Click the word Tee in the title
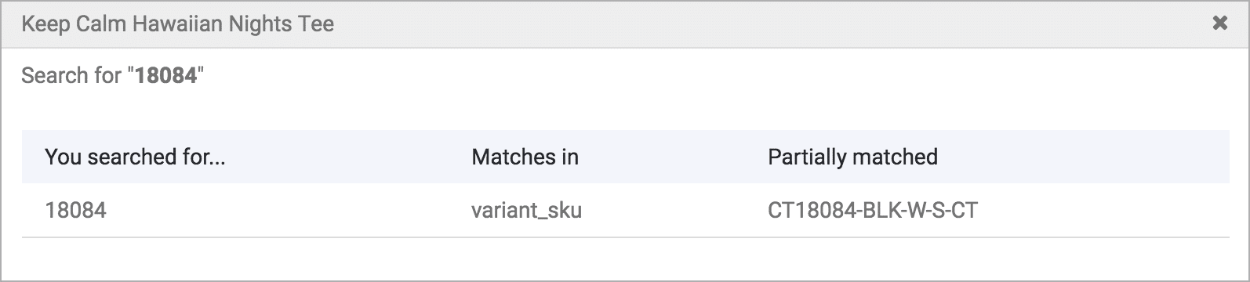Viewport: 1250px width, 282px height. point(316,24)
